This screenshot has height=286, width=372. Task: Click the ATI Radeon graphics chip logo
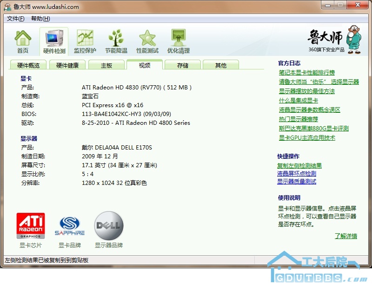click(x=31, y=226)
